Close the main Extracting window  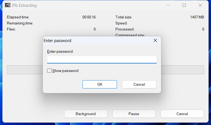[201, 5]
